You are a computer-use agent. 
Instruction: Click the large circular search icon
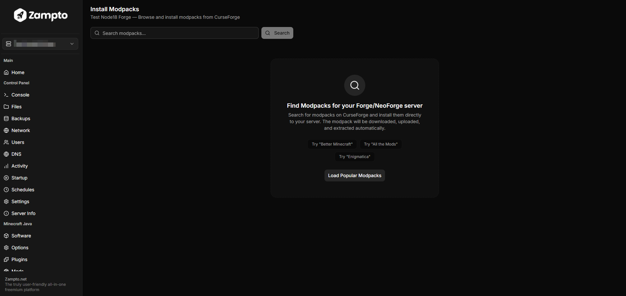click(355, 85)
